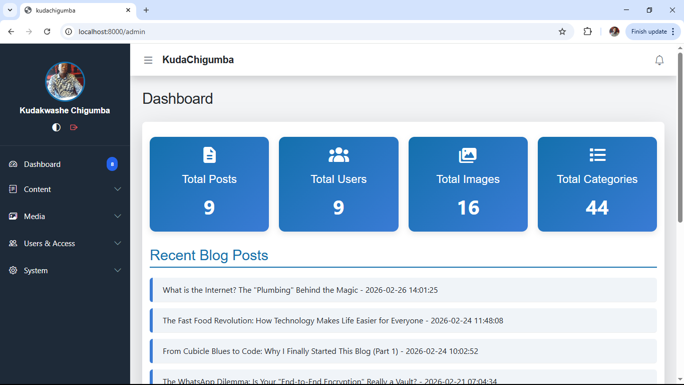Viewport: 684px width, 385px height.
Task: Click the Total Images picture icon
Action: [x=468, y=155]
